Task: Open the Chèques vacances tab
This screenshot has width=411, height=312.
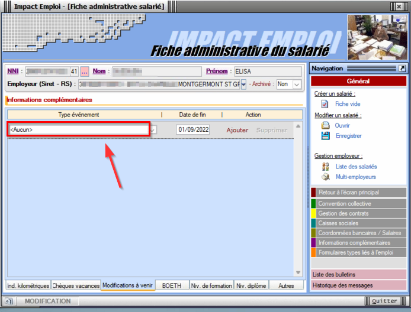Action: [76, 285]
